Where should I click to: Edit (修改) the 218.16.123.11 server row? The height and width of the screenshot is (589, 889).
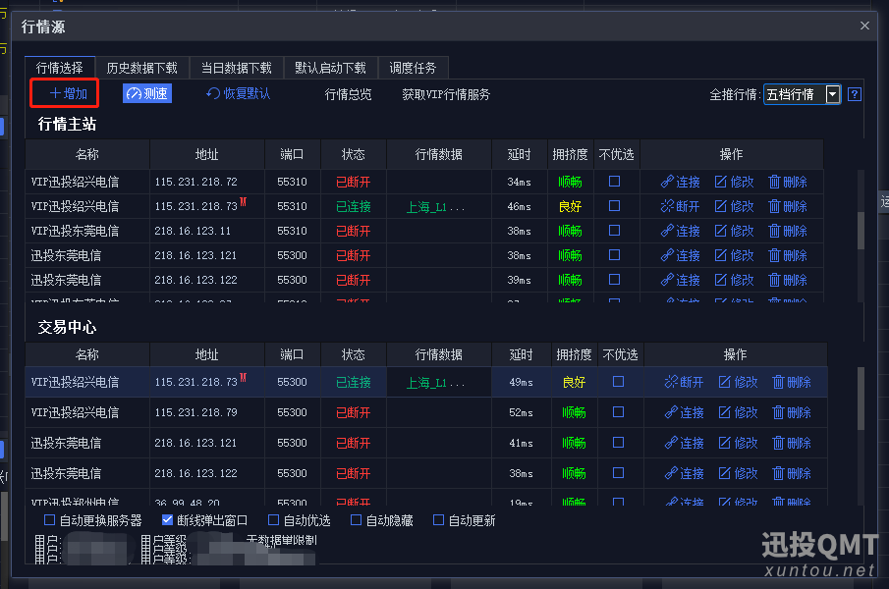pos(734,231)
